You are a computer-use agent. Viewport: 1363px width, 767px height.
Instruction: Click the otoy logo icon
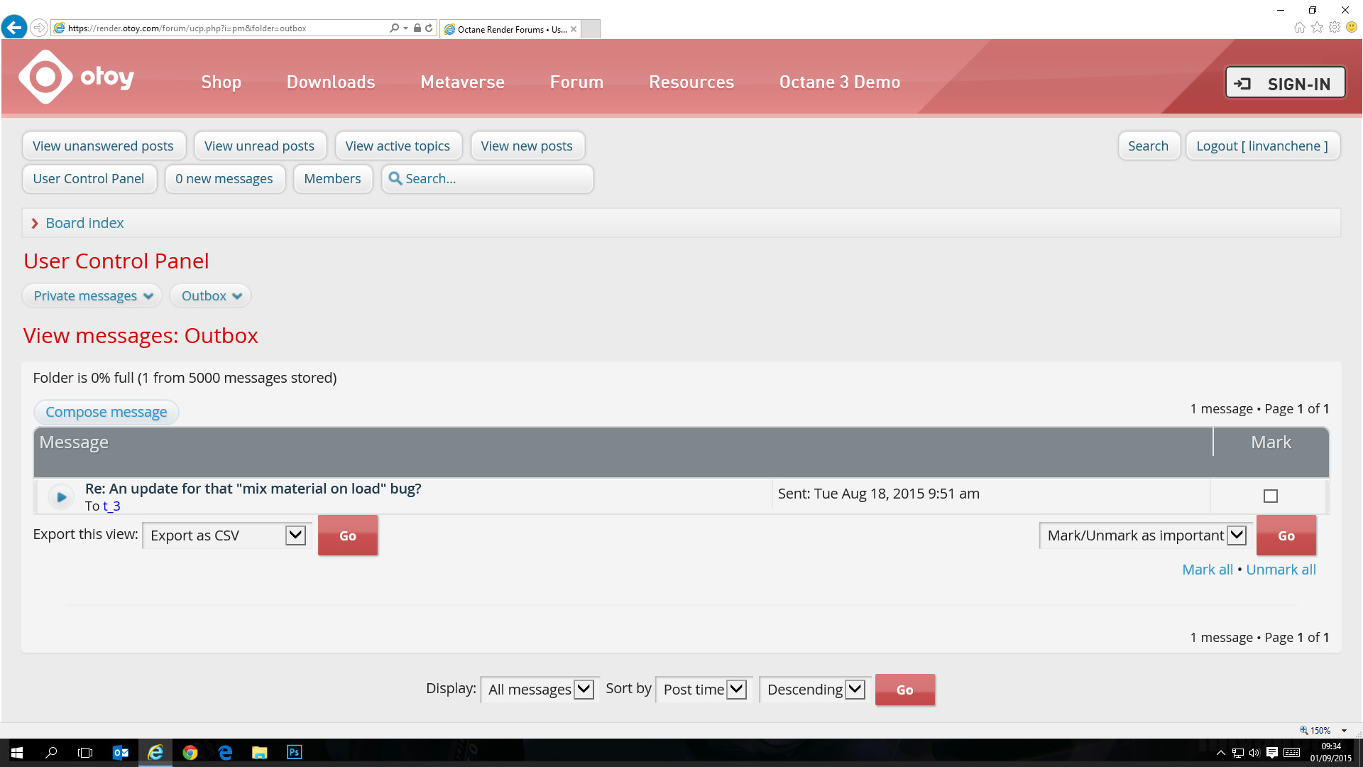[x=45, y=77]
